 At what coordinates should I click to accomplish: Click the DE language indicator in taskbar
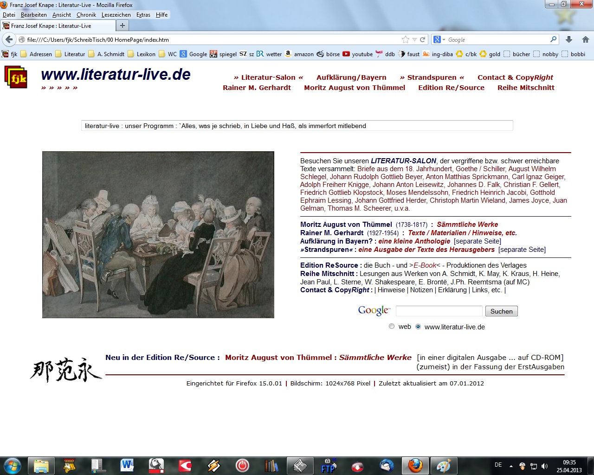(498, 465)
